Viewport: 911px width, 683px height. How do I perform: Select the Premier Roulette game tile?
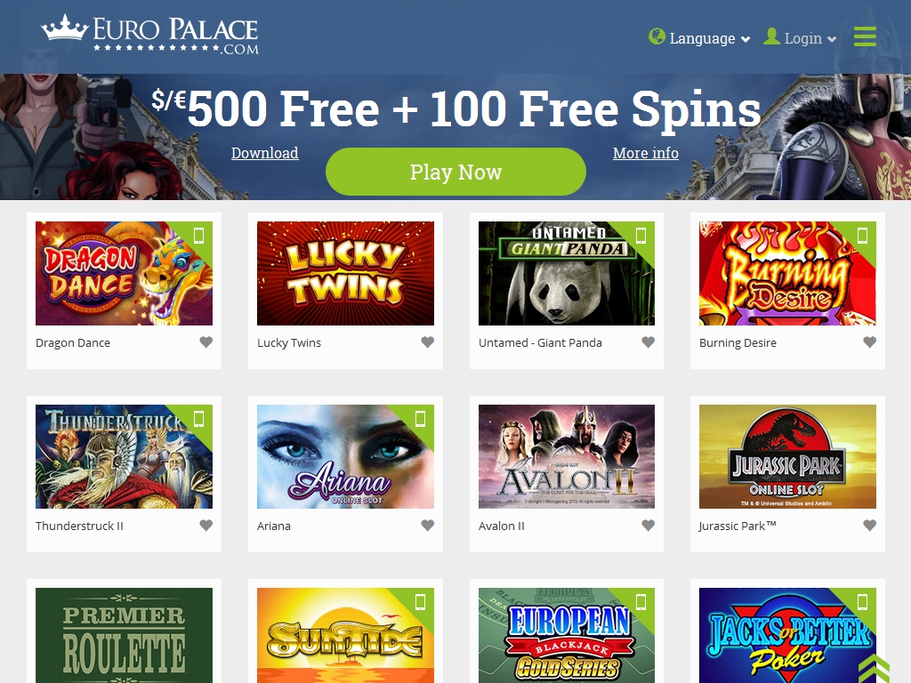coord(124,635)
